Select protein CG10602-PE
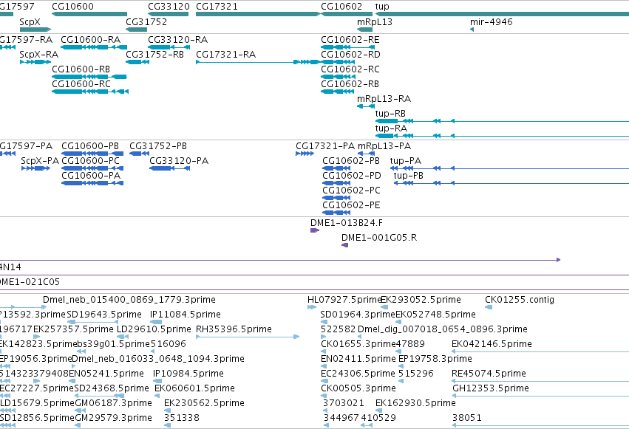 [351, 205]
